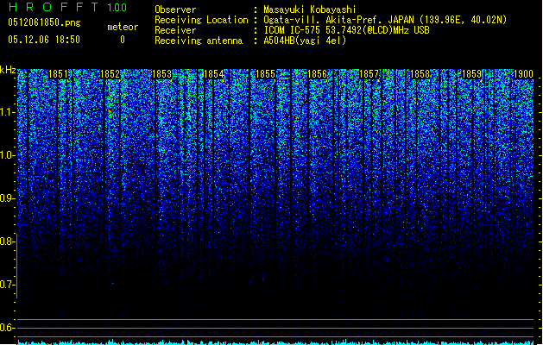
Task: Click the 1.1 kHz axis label
Action: tap(7, 112)
